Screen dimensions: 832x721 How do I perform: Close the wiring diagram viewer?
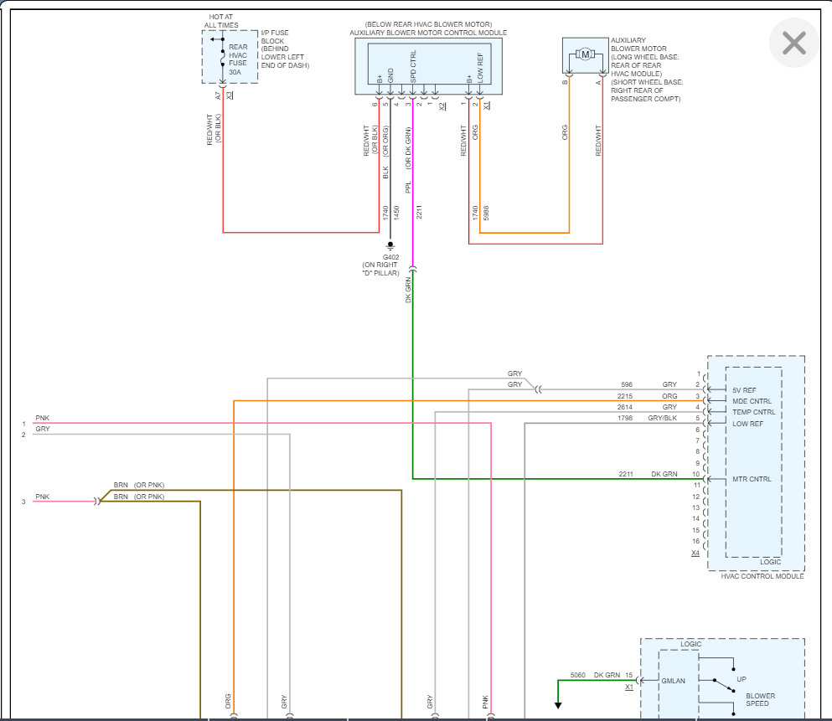[793, 43]
